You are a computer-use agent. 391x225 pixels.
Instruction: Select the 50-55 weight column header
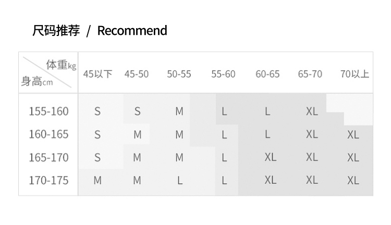[x=179, y=74]
